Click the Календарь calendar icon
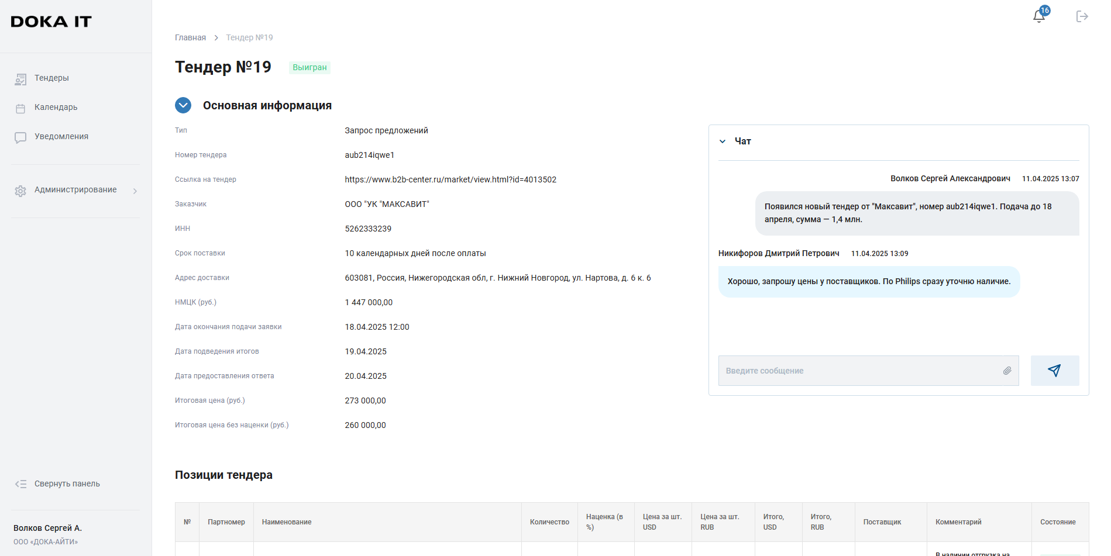Image resolution: width=1111 pixels, height=556 pixels. coord(20,108)
